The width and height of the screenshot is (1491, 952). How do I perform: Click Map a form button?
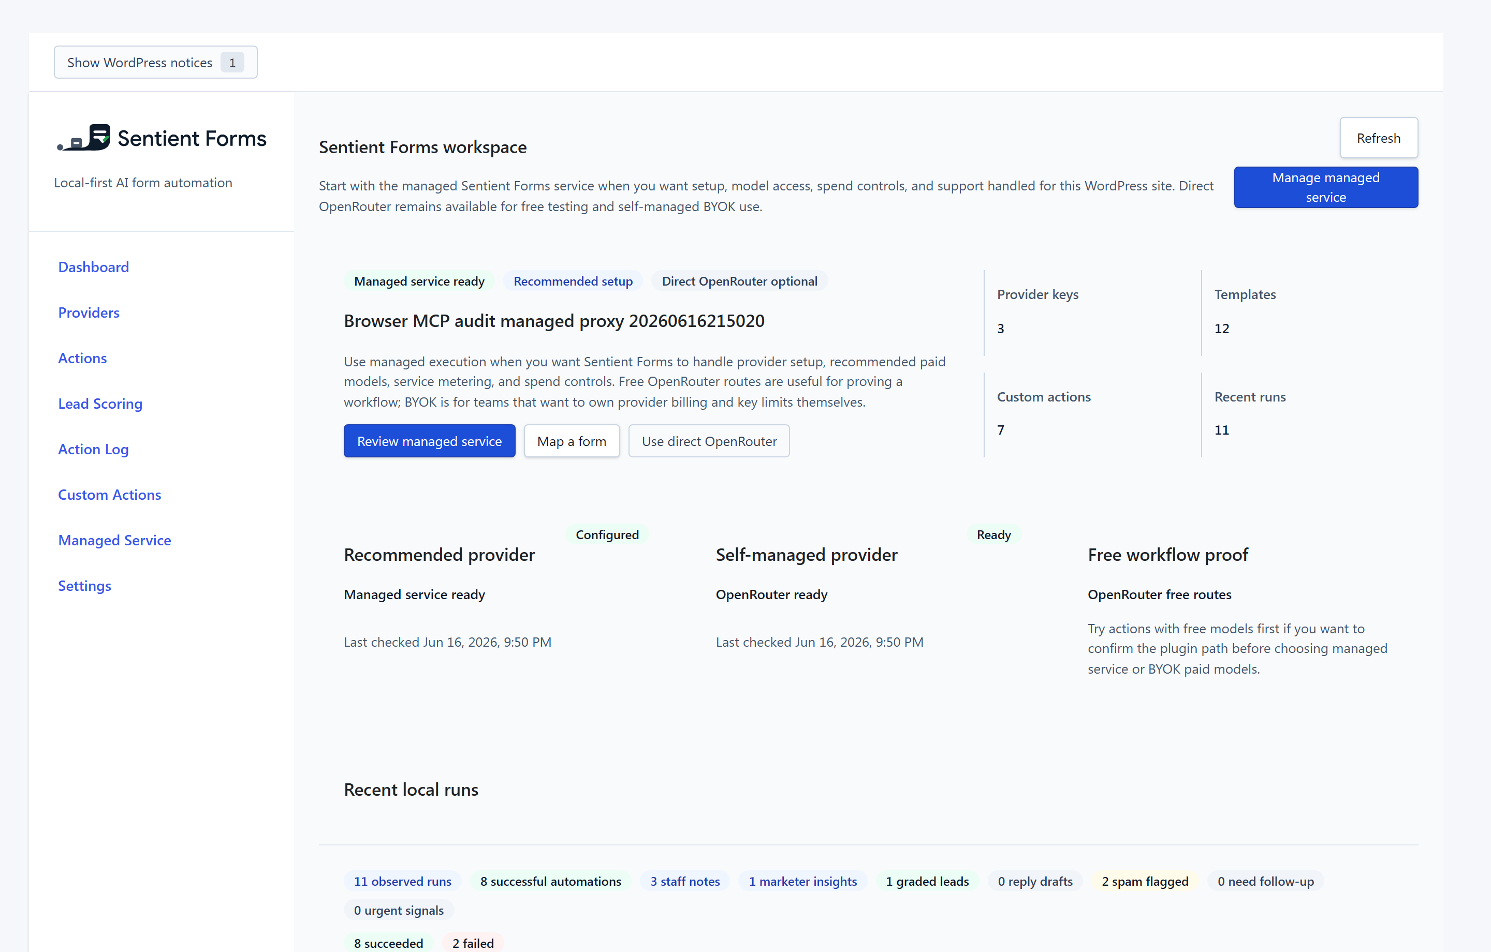pyautogui.click(x=572, y=441)
